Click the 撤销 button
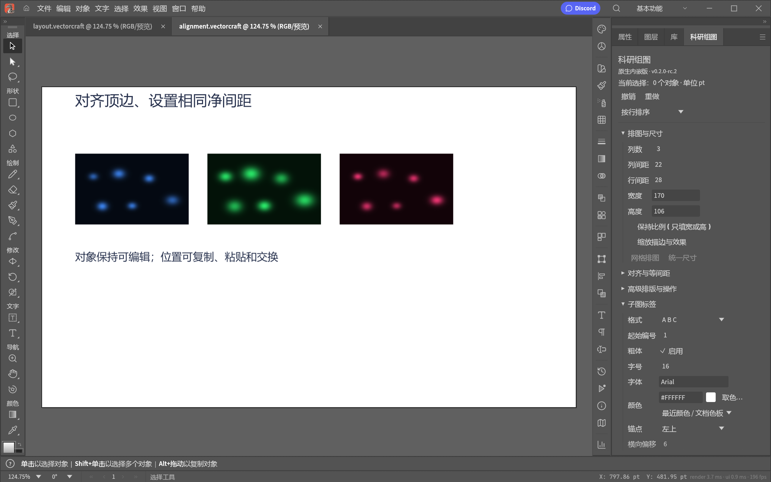The image size is (771, 482). pyautogui.click(x=628, y=96)
